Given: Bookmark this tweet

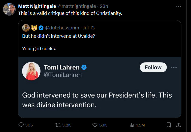Looking at the screenshot, I should (169, 125).
